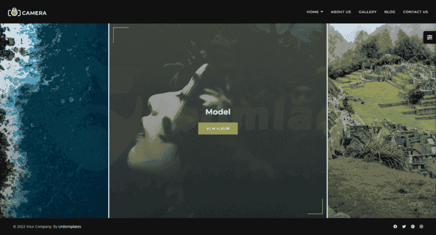Expand the Home dropdown arrow
Viewport: 436px width, 235px height.
pyautogui.click(x=322, y=12)
